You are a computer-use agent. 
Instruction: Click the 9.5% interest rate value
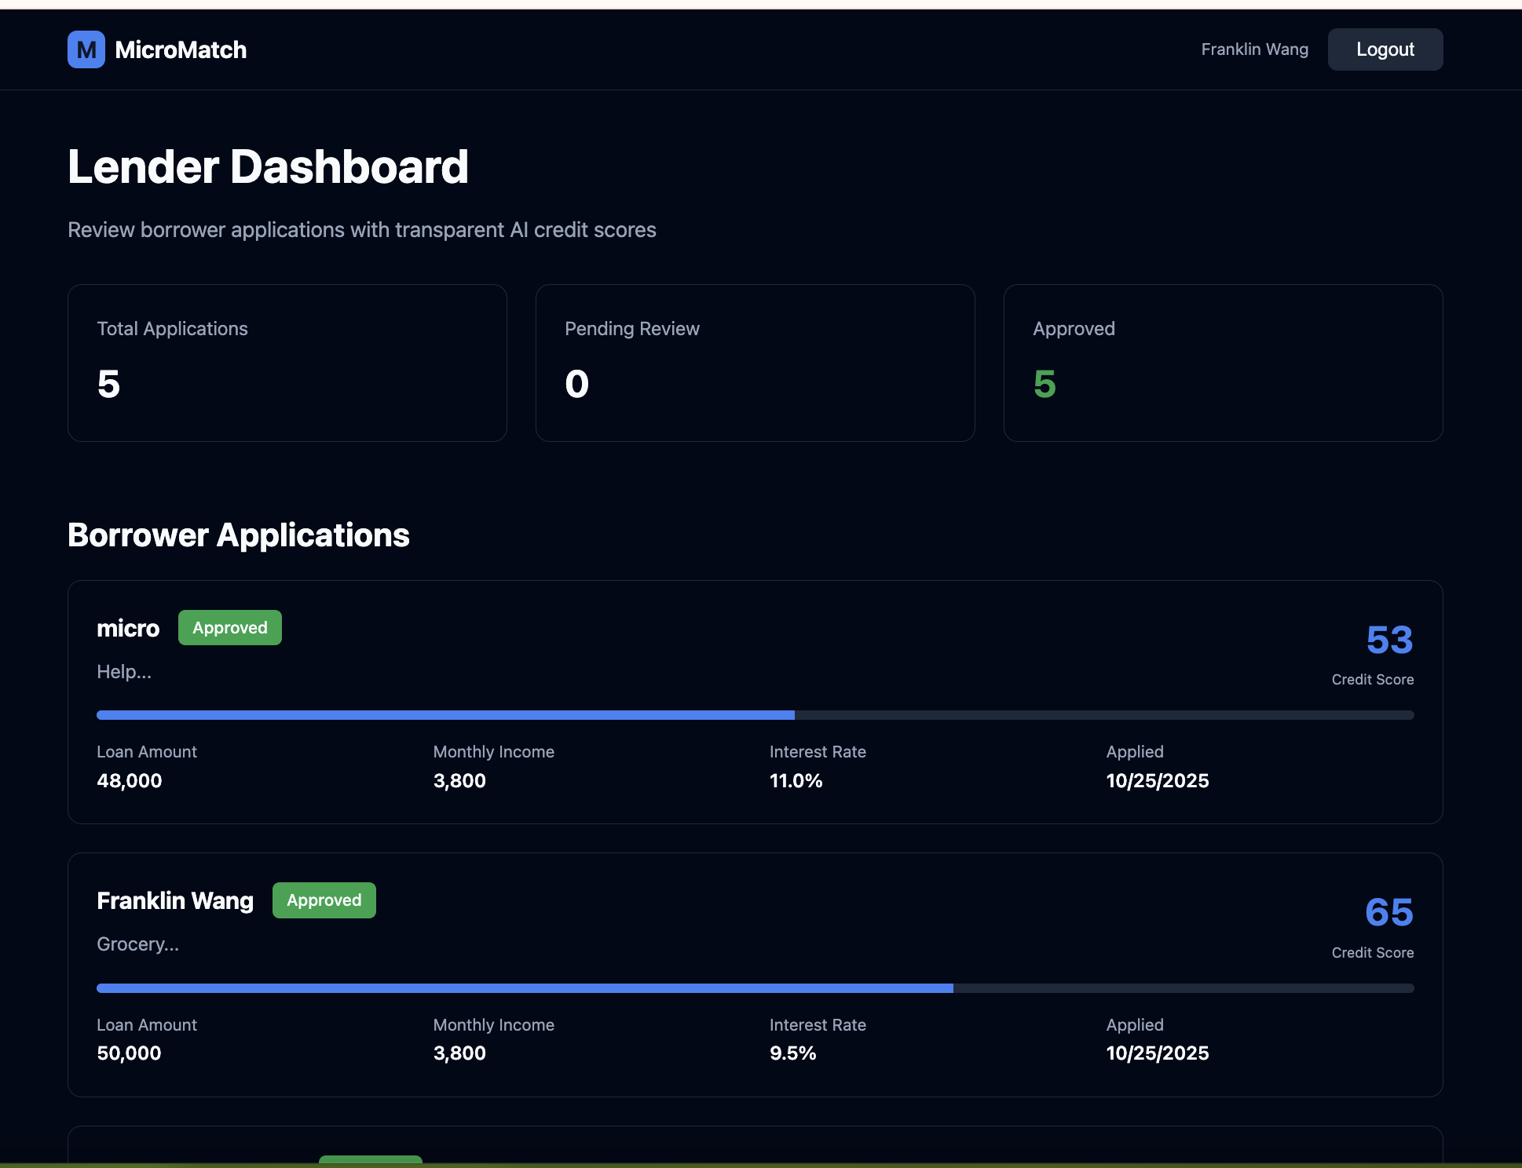[792, 1053]
